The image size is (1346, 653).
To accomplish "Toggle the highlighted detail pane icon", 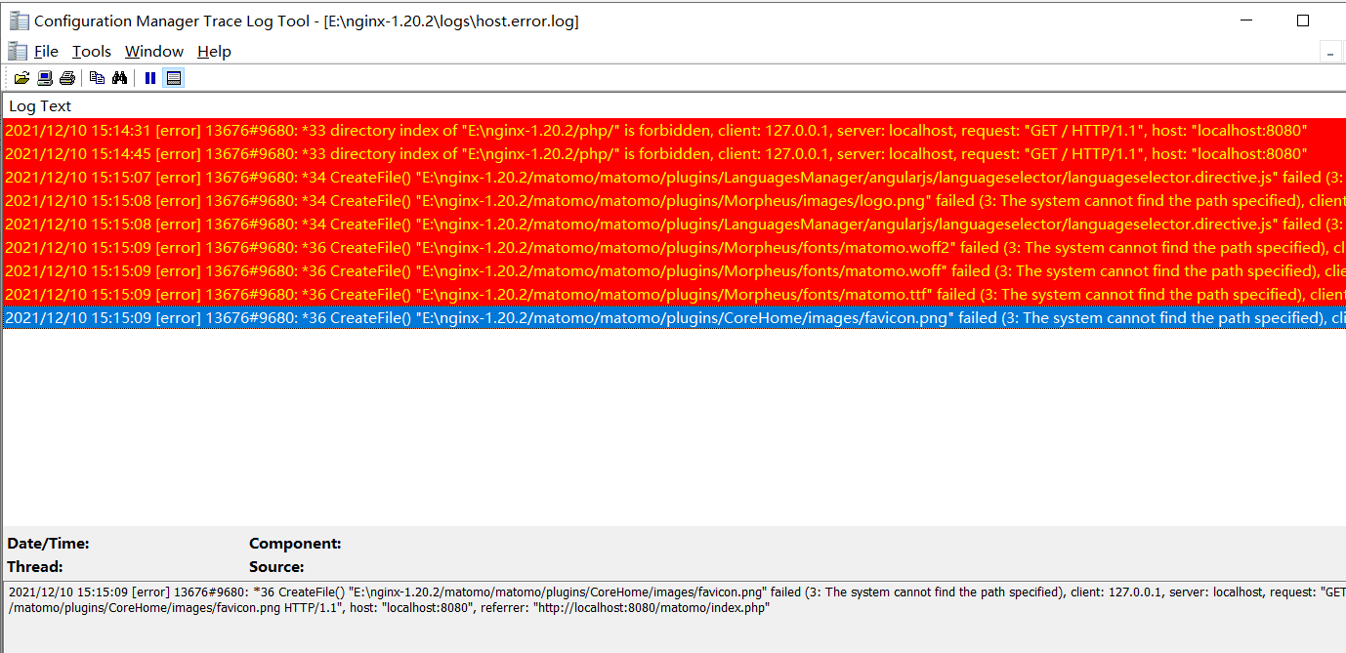I will 173,77.
